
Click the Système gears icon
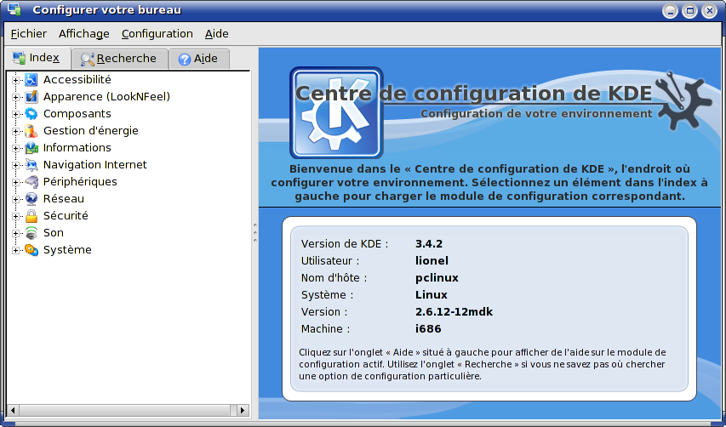31,250
